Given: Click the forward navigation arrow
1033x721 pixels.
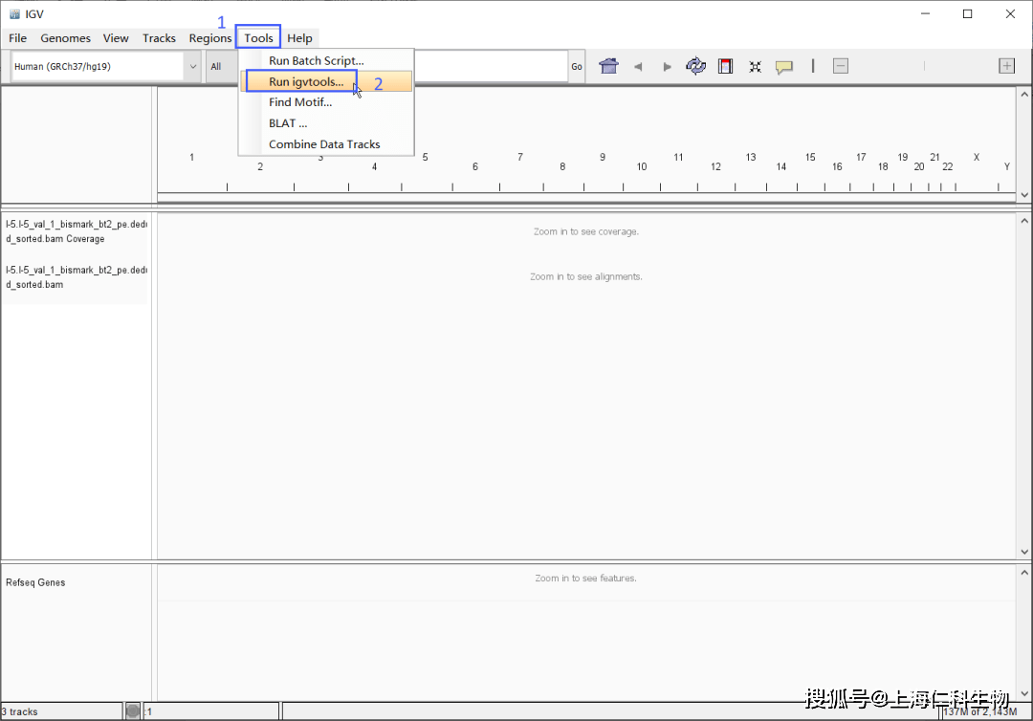Looking at the screenshot, I should click(x=667, y=67).
